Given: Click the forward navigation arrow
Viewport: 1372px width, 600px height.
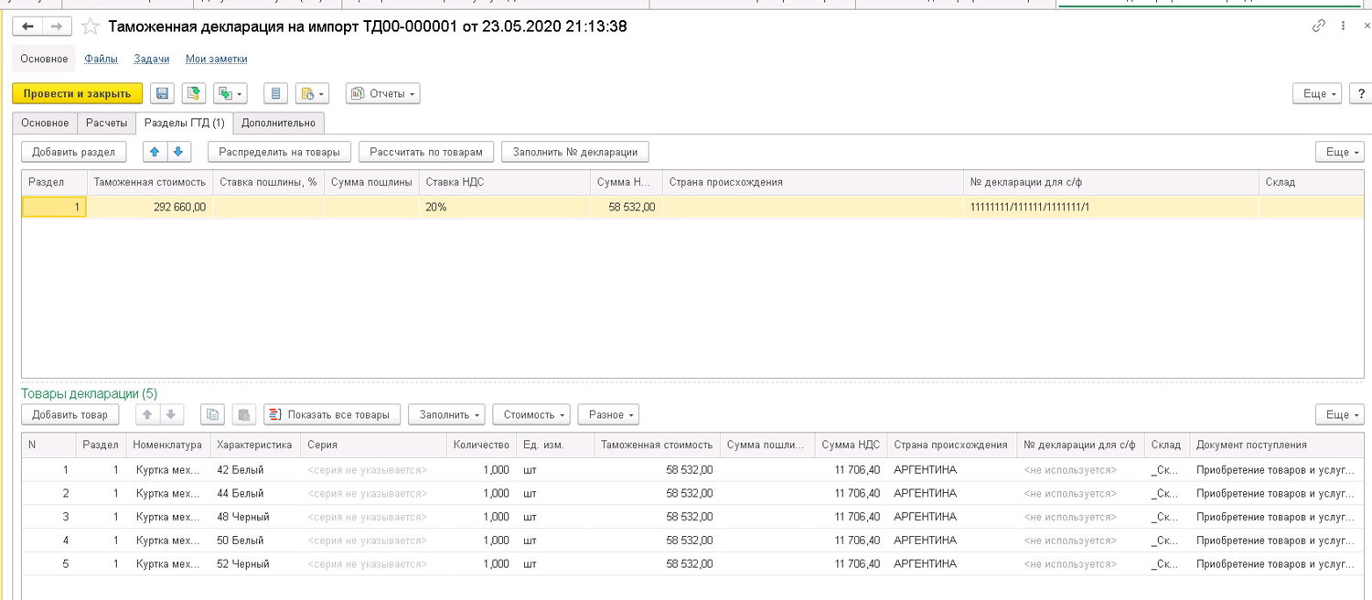Looking at the screenshot, I should (x=57, y=27).
